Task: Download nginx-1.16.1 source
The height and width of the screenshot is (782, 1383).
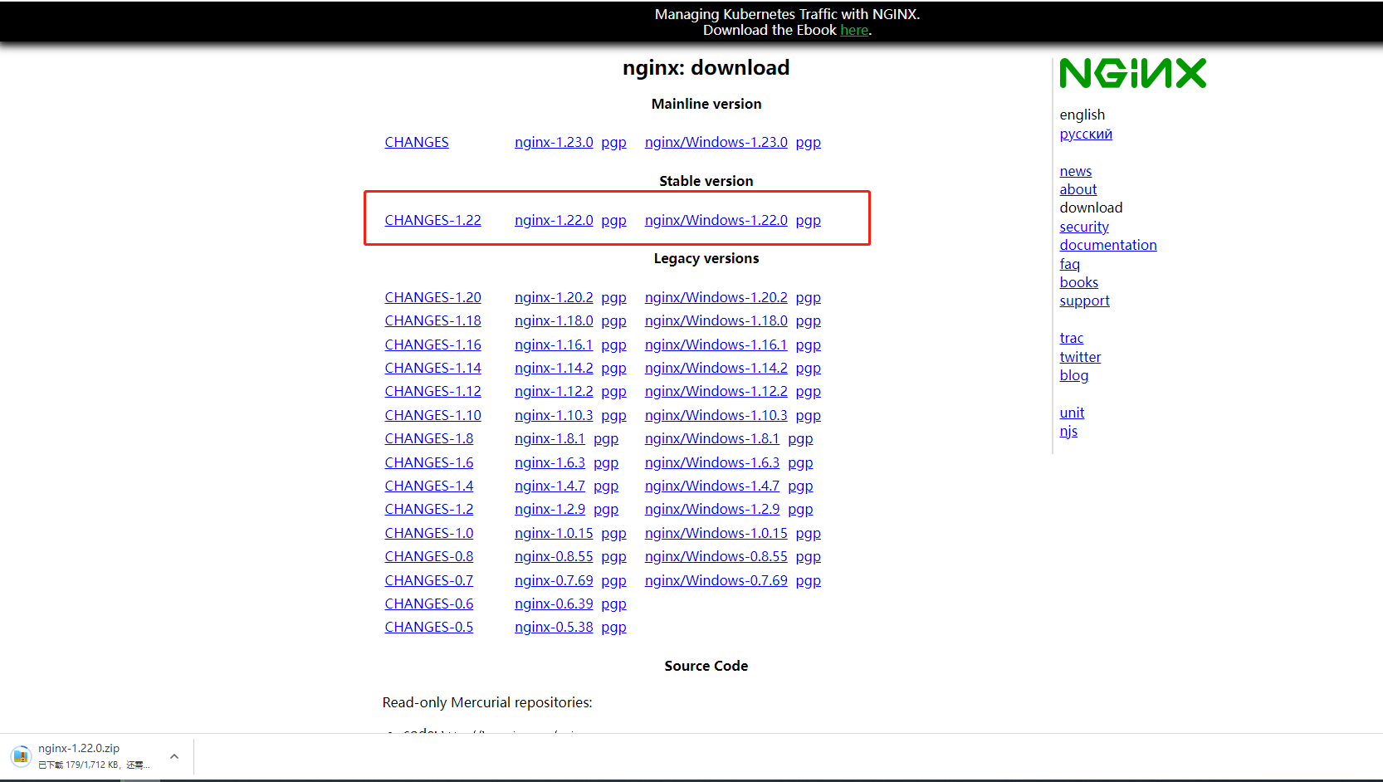Action: (554, 345)
